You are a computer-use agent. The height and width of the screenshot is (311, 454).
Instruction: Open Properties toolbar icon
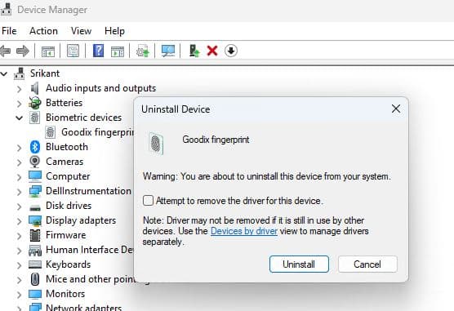tap(73, 51)
